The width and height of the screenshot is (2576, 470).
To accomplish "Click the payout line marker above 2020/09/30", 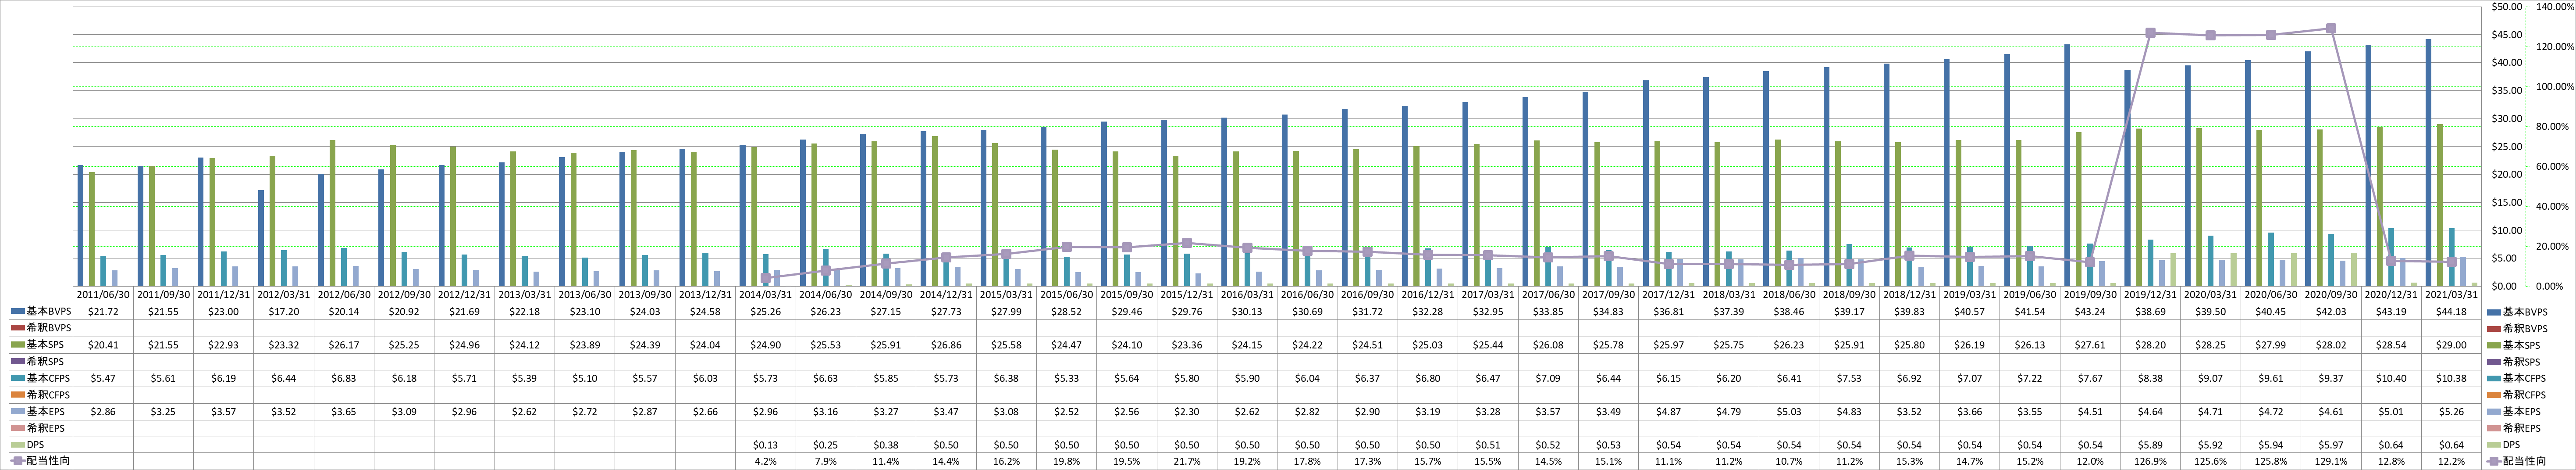I will click(2331, 29).
